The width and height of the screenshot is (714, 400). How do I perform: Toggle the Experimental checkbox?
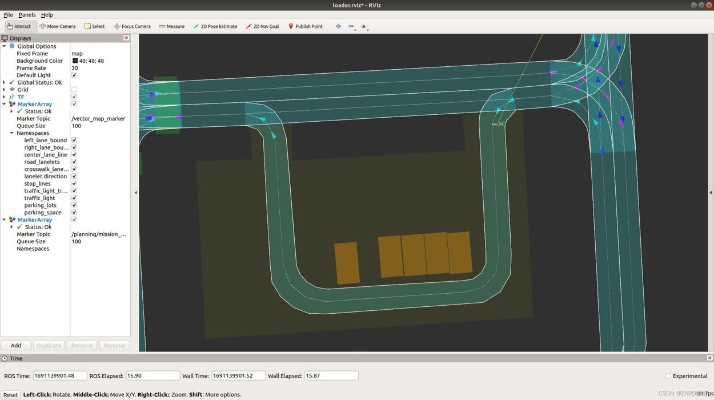[668, 376]
